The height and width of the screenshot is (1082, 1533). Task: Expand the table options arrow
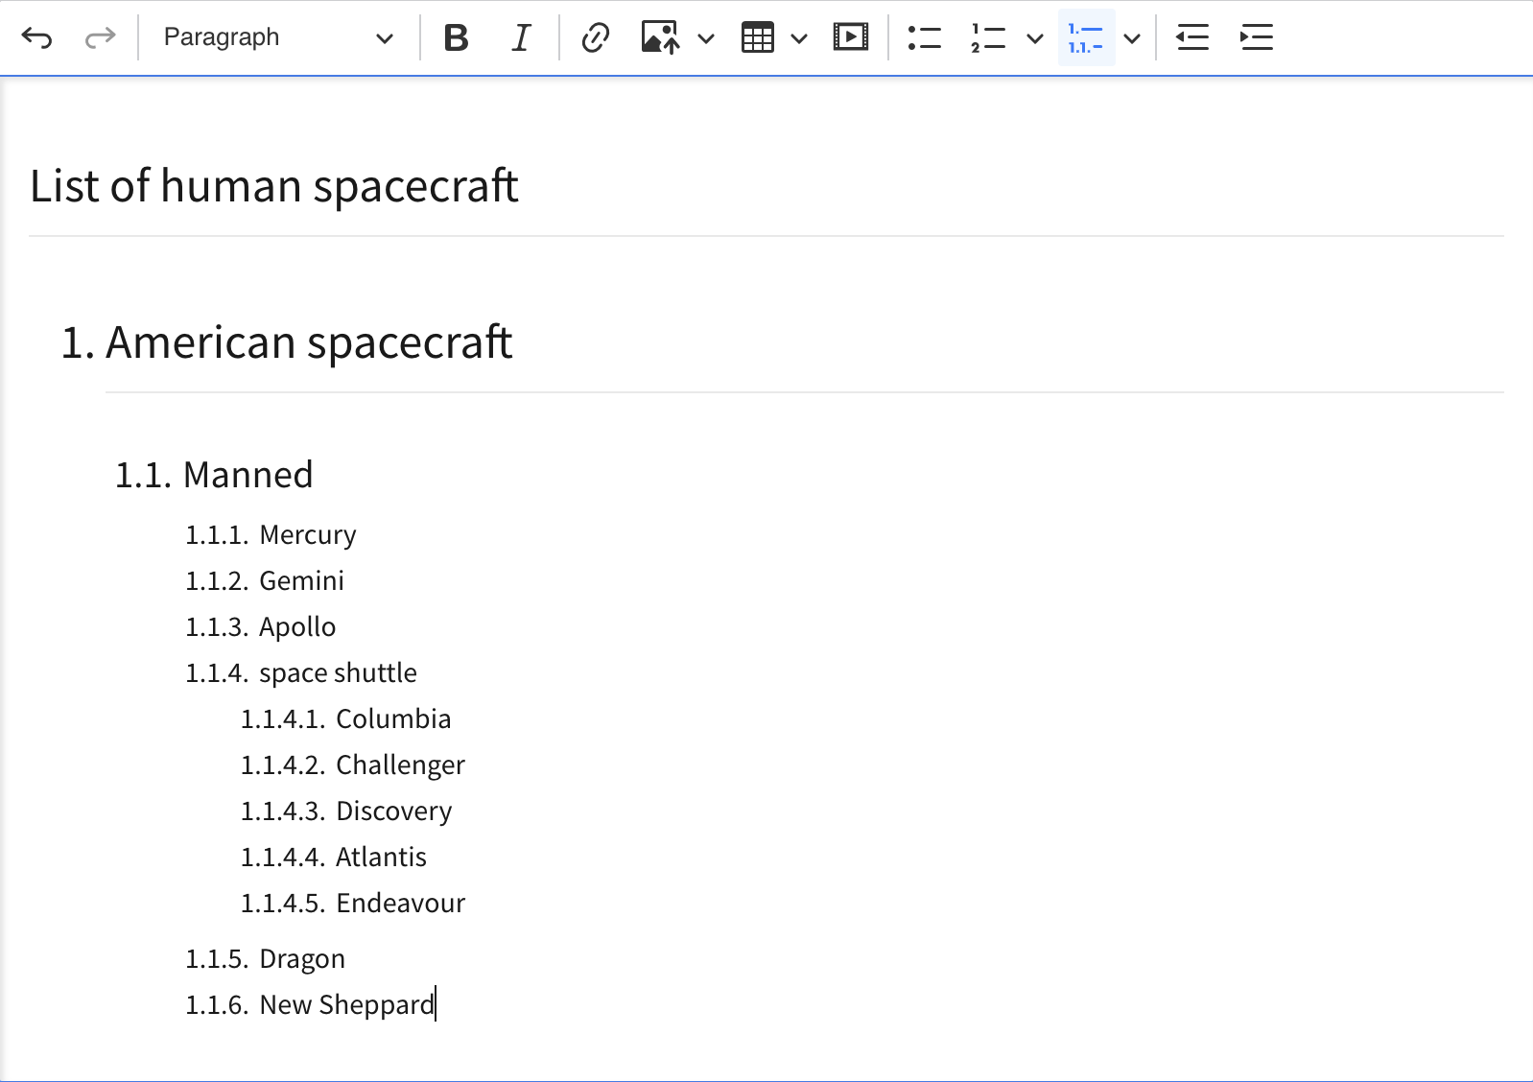point(799,38)
